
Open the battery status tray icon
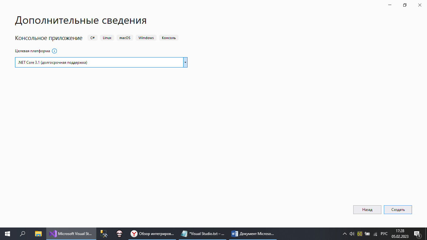coord(368,233)
